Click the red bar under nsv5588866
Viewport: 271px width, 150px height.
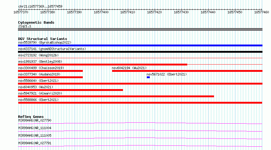click(x=140, y=103)
